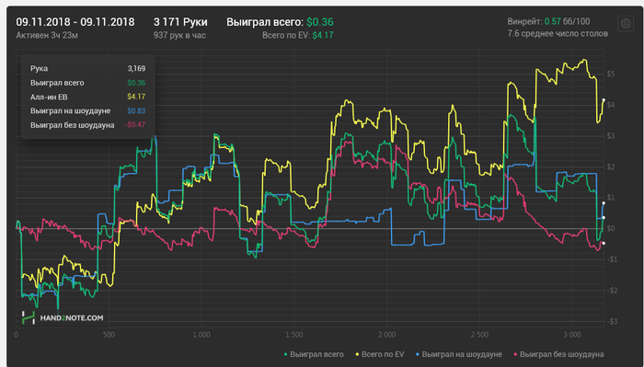Screen dimensions: 644x367
Task: Click tooltip row 'Выиграл всего $0.36'
Action: tap(88, 83)
